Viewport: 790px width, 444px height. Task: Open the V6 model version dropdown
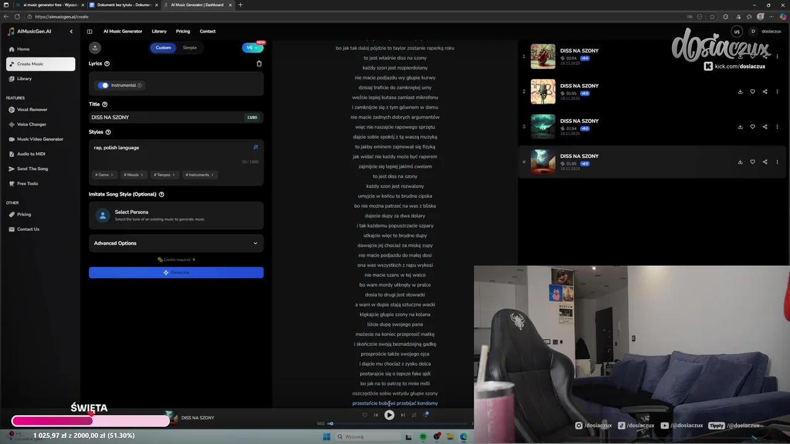click(x=252, y=47)
